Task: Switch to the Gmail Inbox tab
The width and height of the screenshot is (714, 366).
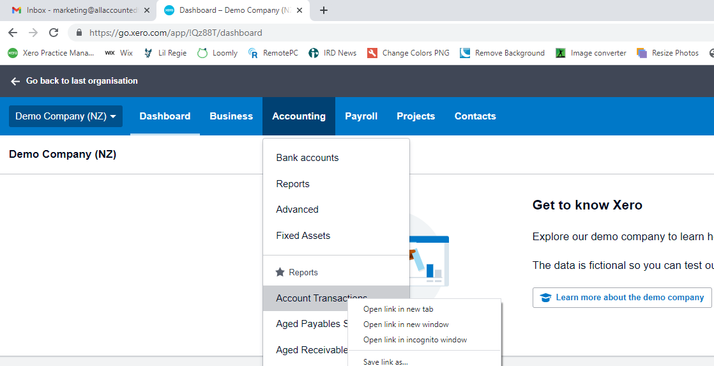Action: click(x=77, y=10)
